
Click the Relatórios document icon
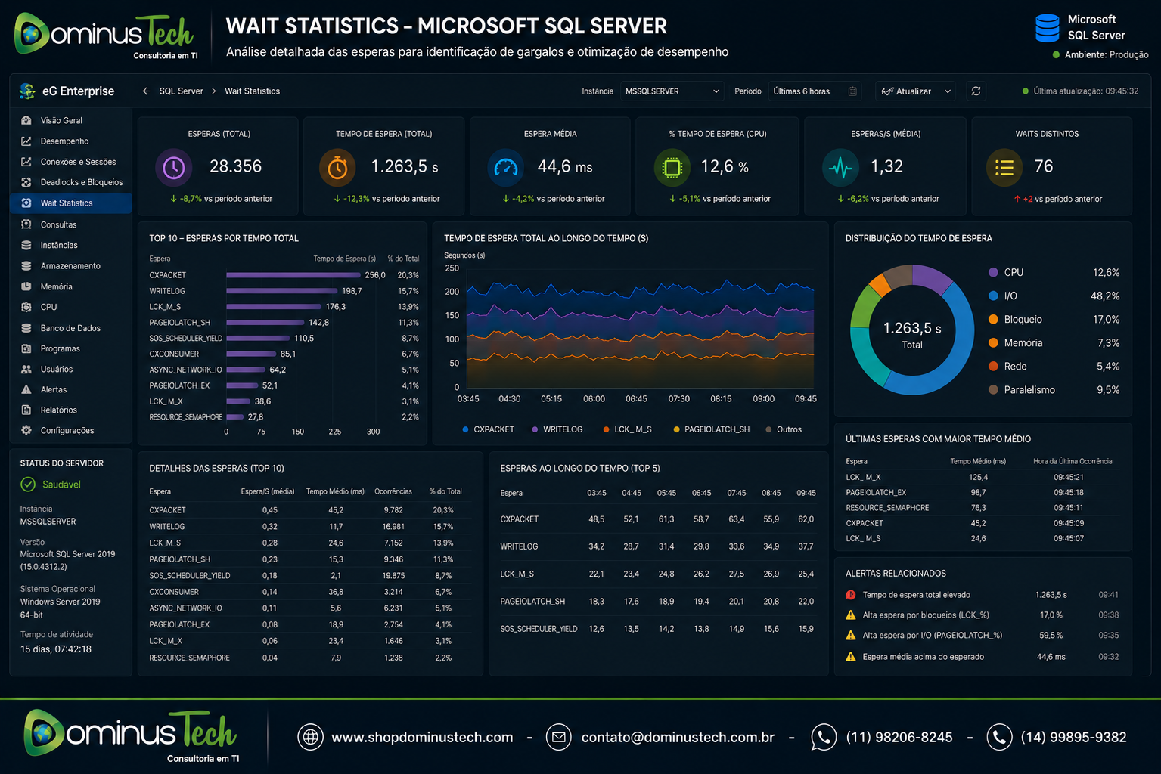point(26,410)
